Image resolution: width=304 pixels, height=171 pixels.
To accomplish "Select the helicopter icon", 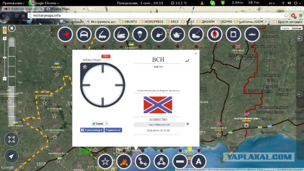I will [x=159, y=35].
